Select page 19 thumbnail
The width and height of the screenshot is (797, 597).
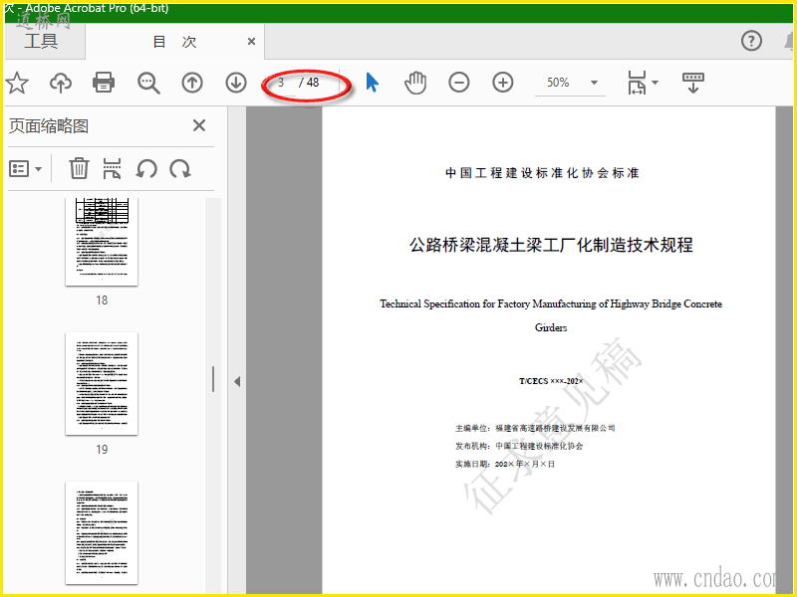102,384
